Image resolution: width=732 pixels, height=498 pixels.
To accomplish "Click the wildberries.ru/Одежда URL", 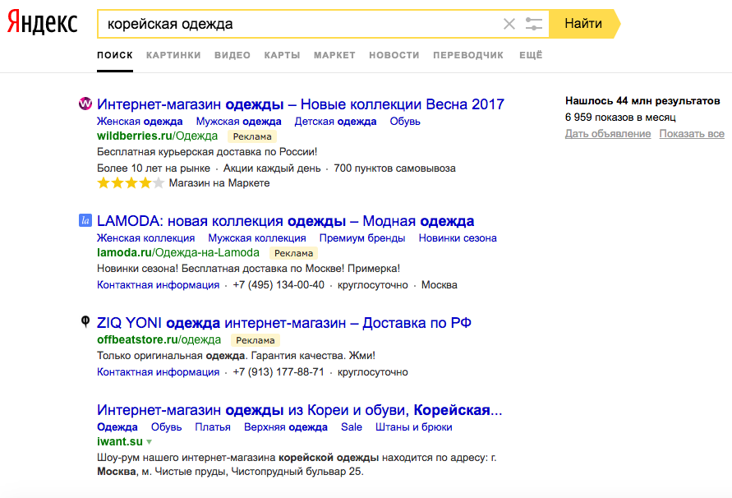I will (157, 136).
